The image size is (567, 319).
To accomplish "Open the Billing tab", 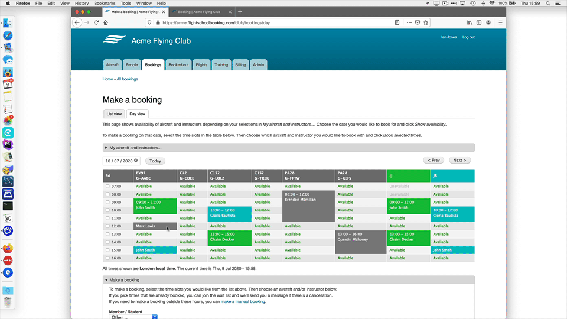I will pos(240,65).
